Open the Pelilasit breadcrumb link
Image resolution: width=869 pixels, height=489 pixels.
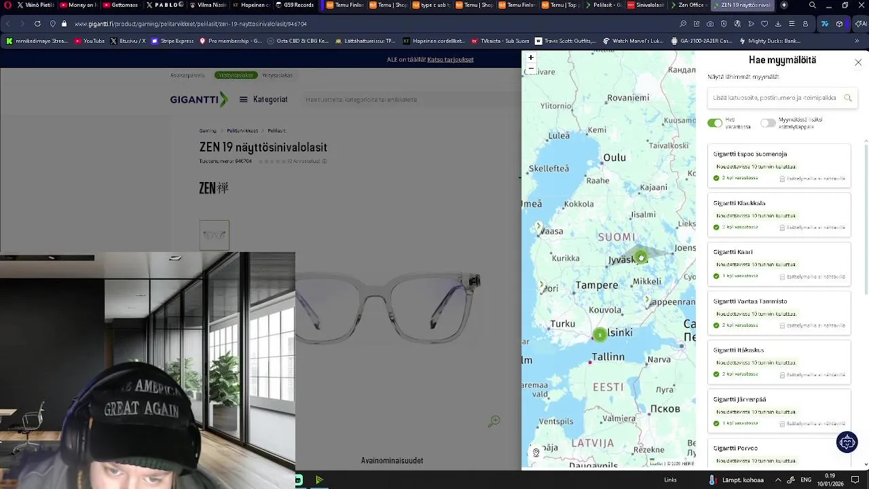tap(276, 130)
